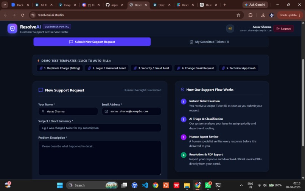The height and width of the screenshot is (191, 305).
Task: Open Task View on the taskbar
Action: 124,185
